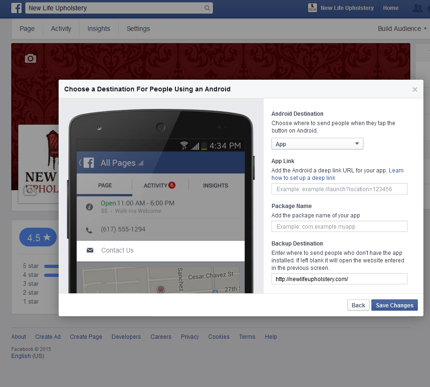This screenshot has width=430, height=387.
Task: Focus the Package Name text field
Action: point(339,226)
